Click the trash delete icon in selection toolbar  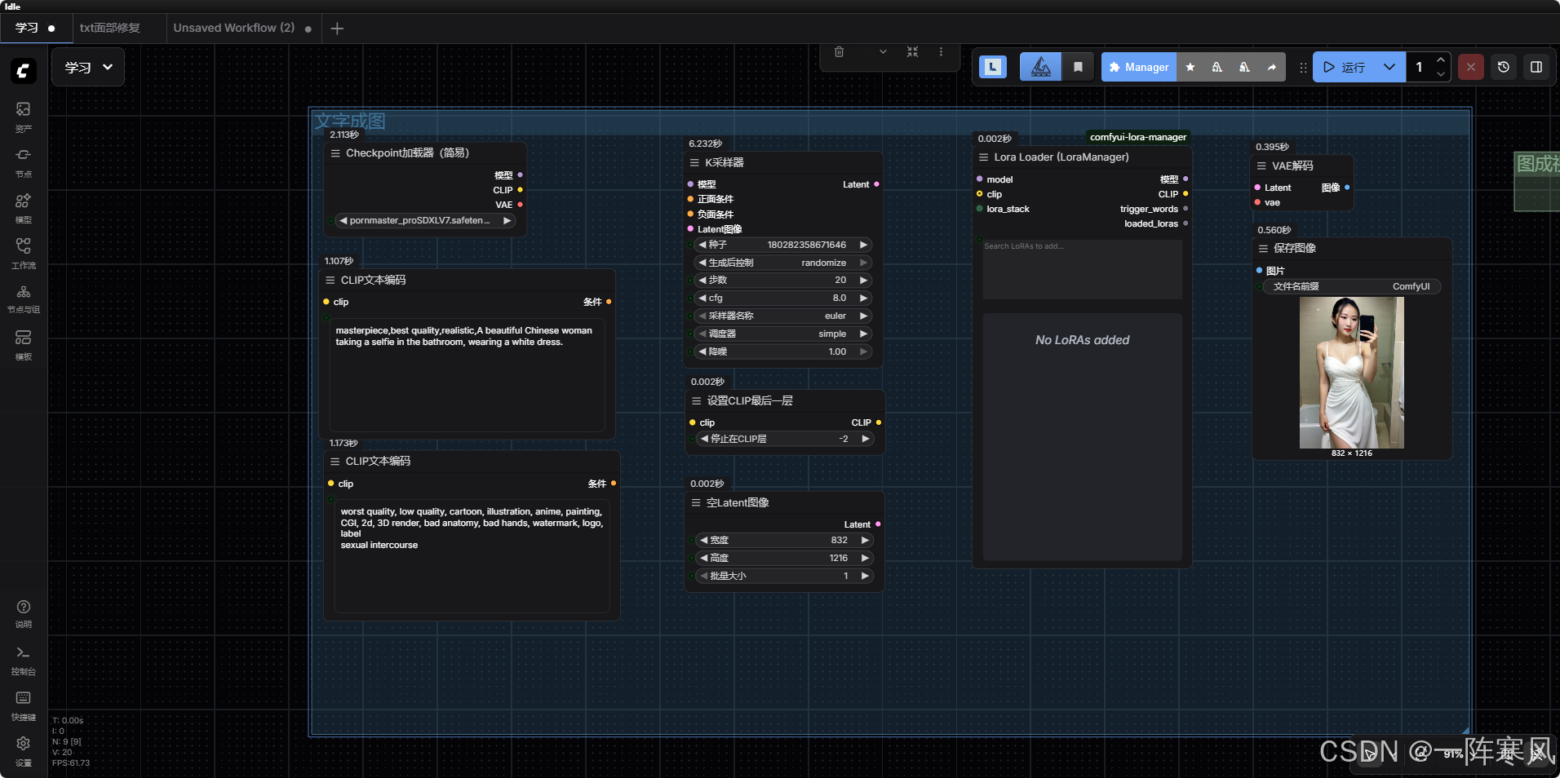click(x=839, y=52)
